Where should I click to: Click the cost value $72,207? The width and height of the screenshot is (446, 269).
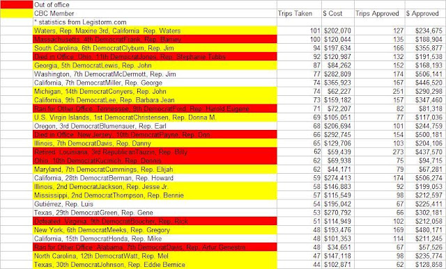point(339,108)
